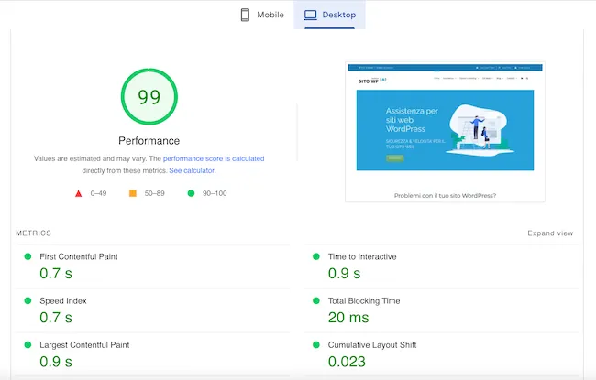Click the green dot beside Time to Interactive
This screenshot has width=596, height=380.
coord(316,257)
